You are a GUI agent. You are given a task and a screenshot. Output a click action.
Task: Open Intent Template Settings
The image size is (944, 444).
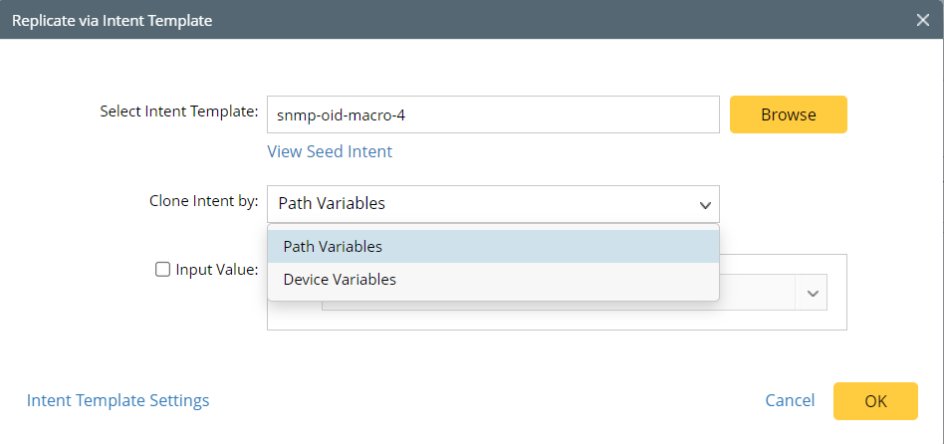point(118,400)
